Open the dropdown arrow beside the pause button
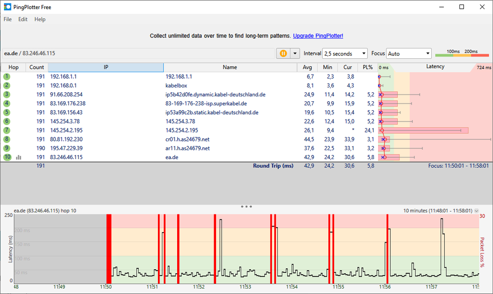Image resolution: width=493 pixels, height=294 pixels. (295, 53)
